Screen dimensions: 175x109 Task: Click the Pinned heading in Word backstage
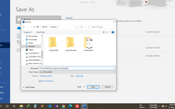[x=69, y=18]
